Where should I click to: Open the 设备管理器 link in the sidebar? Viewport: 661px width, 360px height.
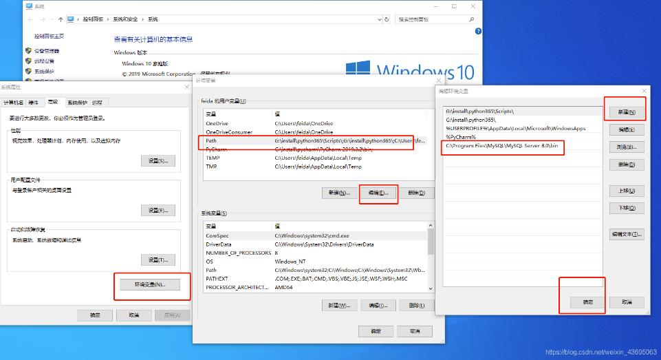point(46,51)
